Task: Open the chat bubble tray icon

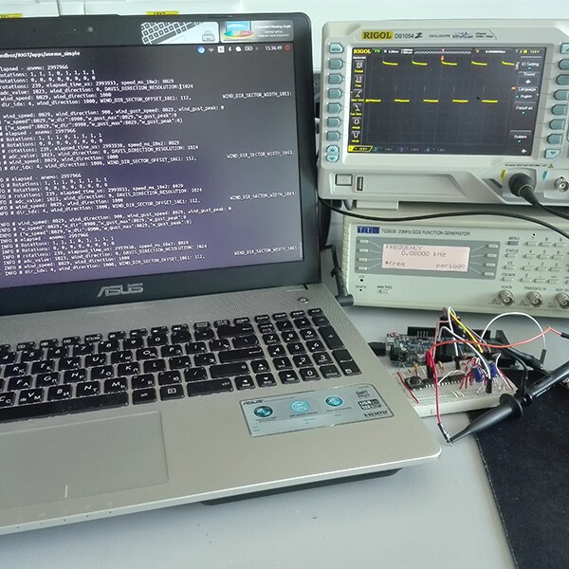Action: click(238, 48)
